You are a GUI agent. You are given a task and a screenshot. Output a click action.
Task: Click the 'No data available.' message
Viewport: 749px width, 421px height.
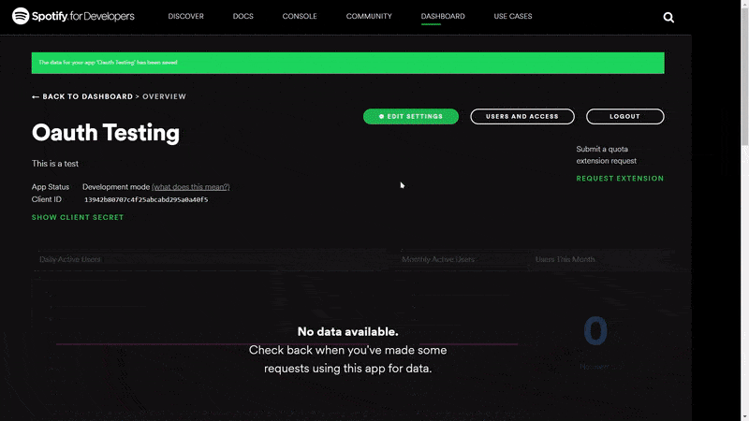(347, 332)
